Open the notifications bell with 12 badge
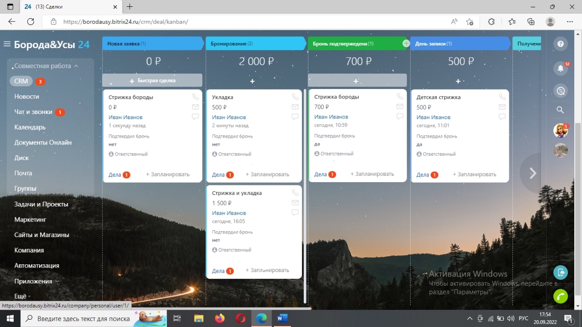Image resolution: width=582 pixels, height=327 pixels. (x=561, y=68)
